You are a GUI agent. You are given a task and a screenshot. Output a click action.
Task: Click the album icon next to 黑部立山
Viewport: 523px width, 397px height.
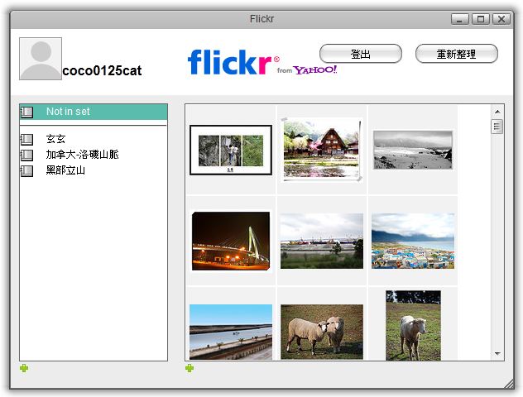[26, 170]
